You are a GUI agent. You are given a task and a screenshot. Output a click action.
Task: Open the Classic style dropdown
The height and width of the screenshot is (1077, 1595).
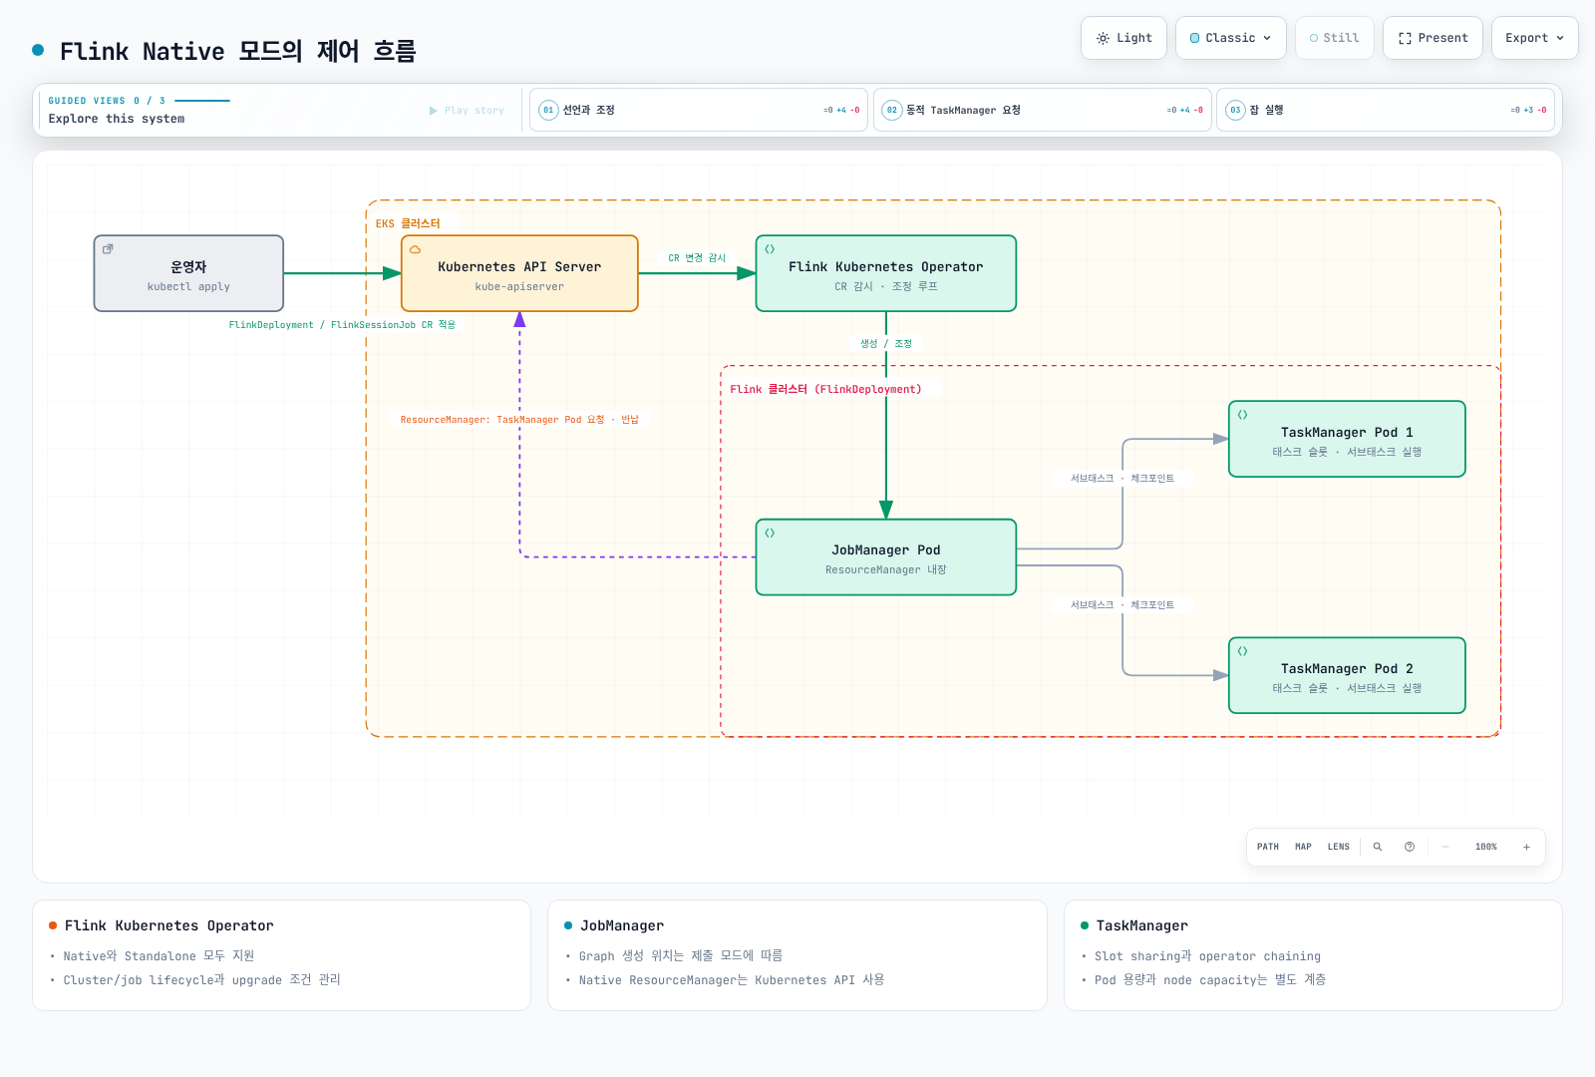1230,38
